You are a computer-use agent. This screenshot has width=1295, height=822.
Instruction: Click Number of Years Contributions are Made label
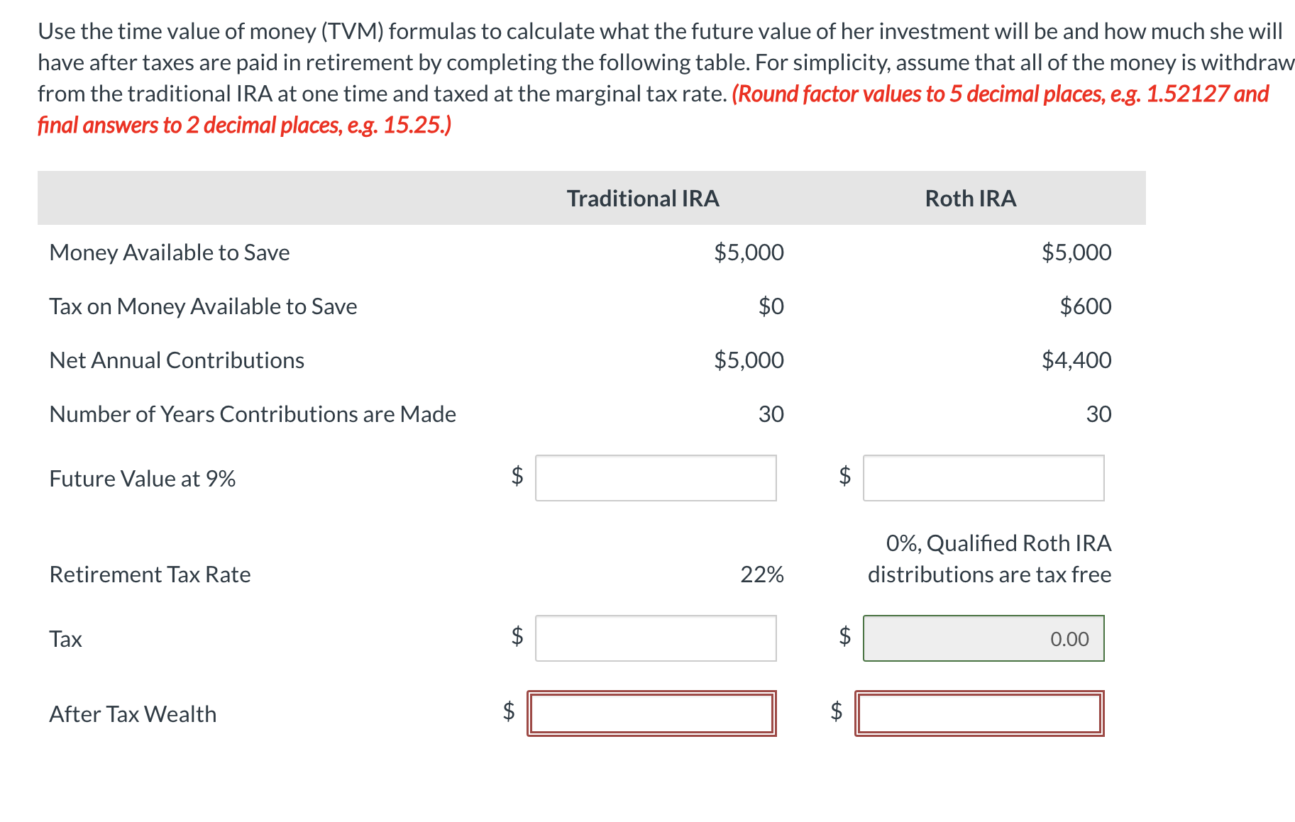[253, 414]
